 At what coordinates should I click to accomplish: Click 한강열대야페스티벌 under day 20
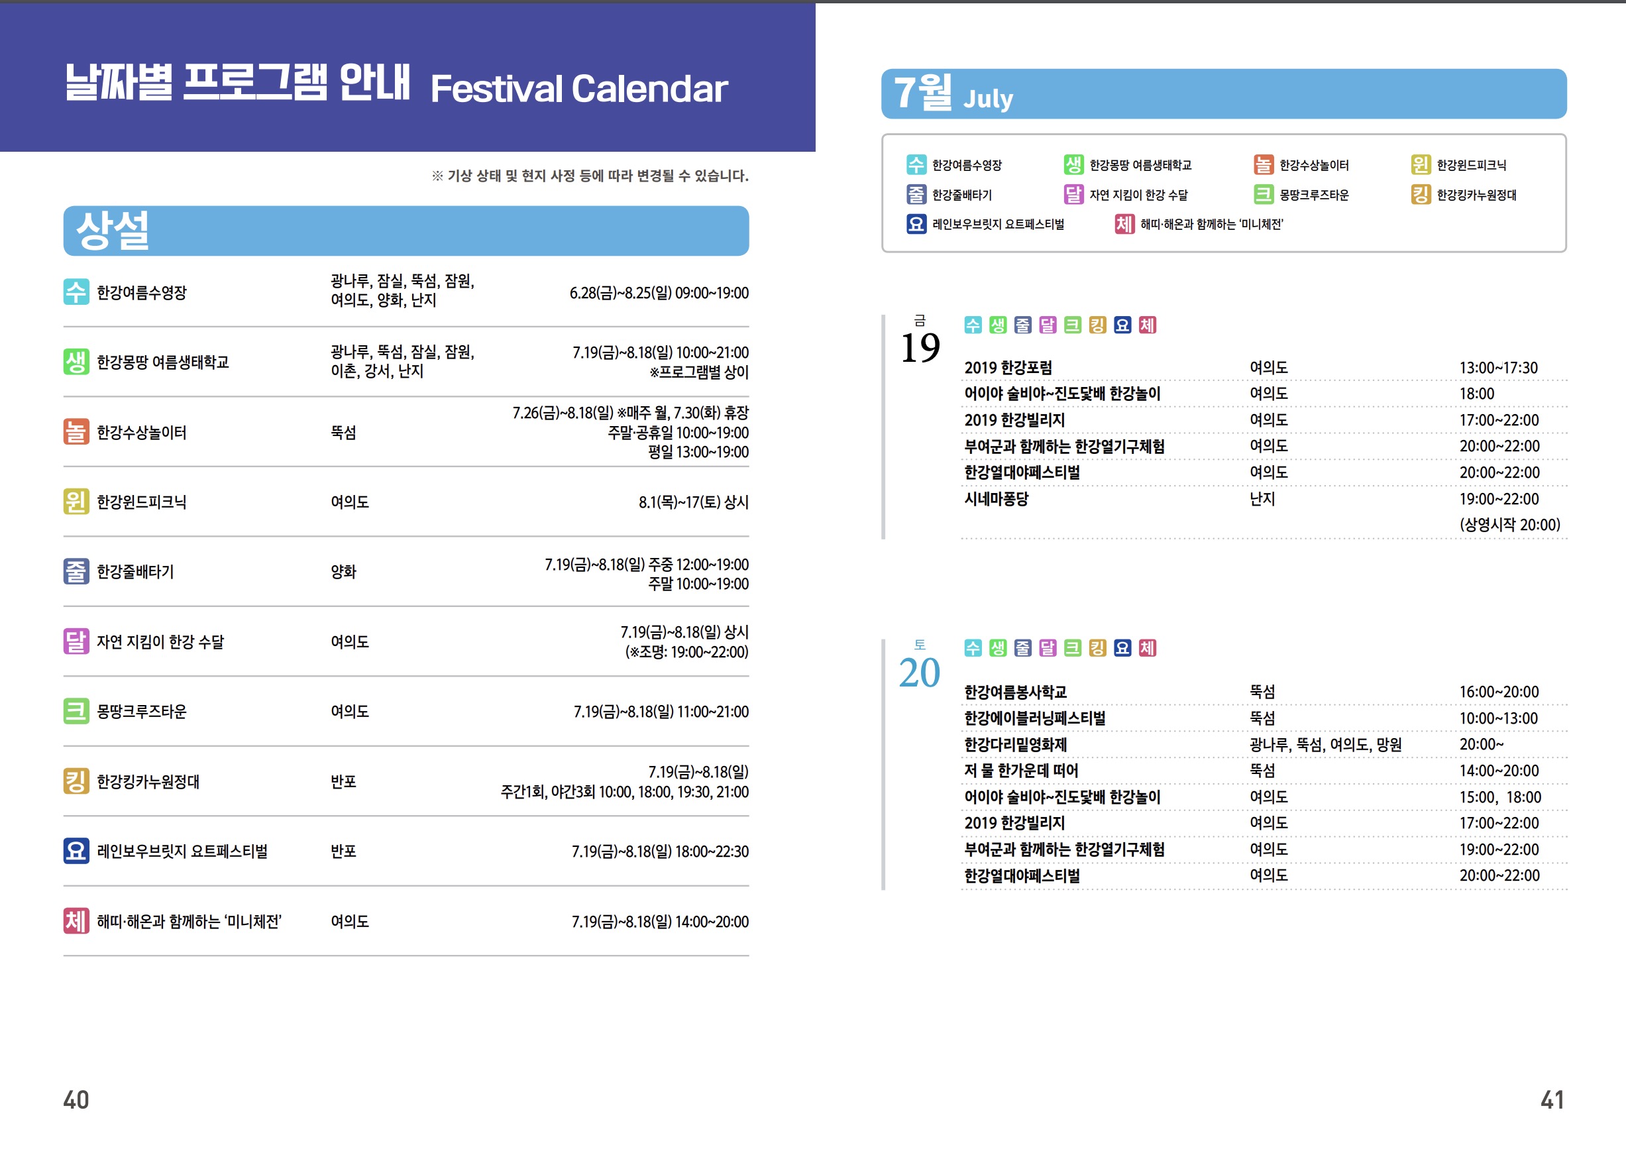point(1021,875)
